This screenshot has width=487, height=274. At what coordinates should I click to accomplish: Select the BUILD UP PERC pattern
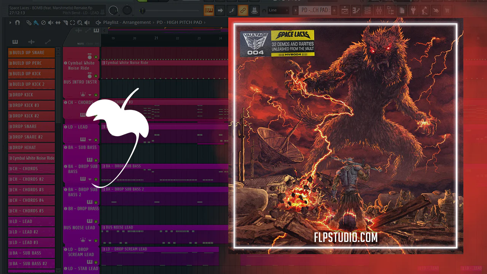(32, 63)
